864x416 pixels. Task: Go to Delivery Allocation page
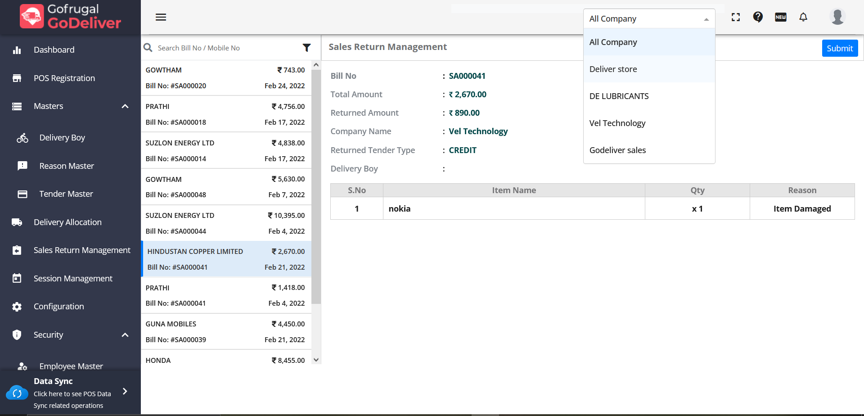[x=67, y=222]
